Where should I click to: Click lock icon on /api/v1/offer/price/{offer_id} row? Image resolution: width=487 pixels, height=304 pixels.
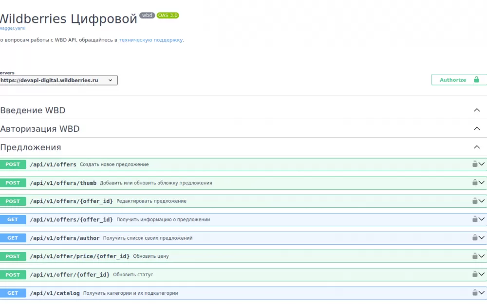tap(475, 256)
